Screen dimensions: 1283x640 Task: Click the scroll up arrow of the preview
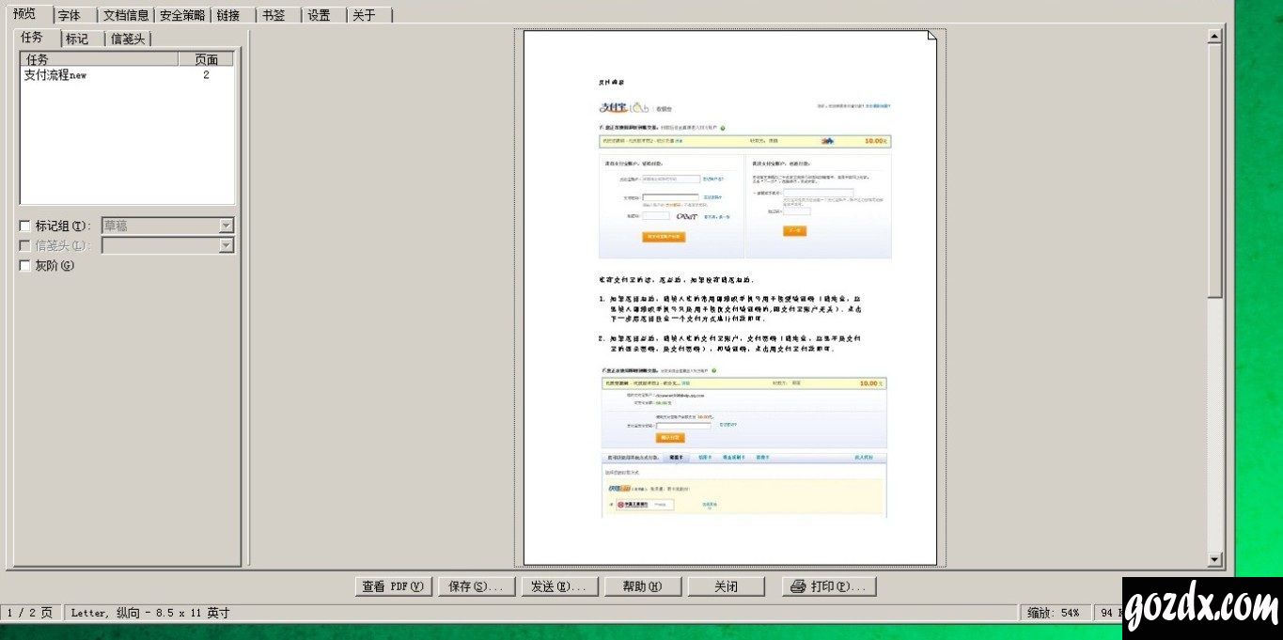point(1214,36)
